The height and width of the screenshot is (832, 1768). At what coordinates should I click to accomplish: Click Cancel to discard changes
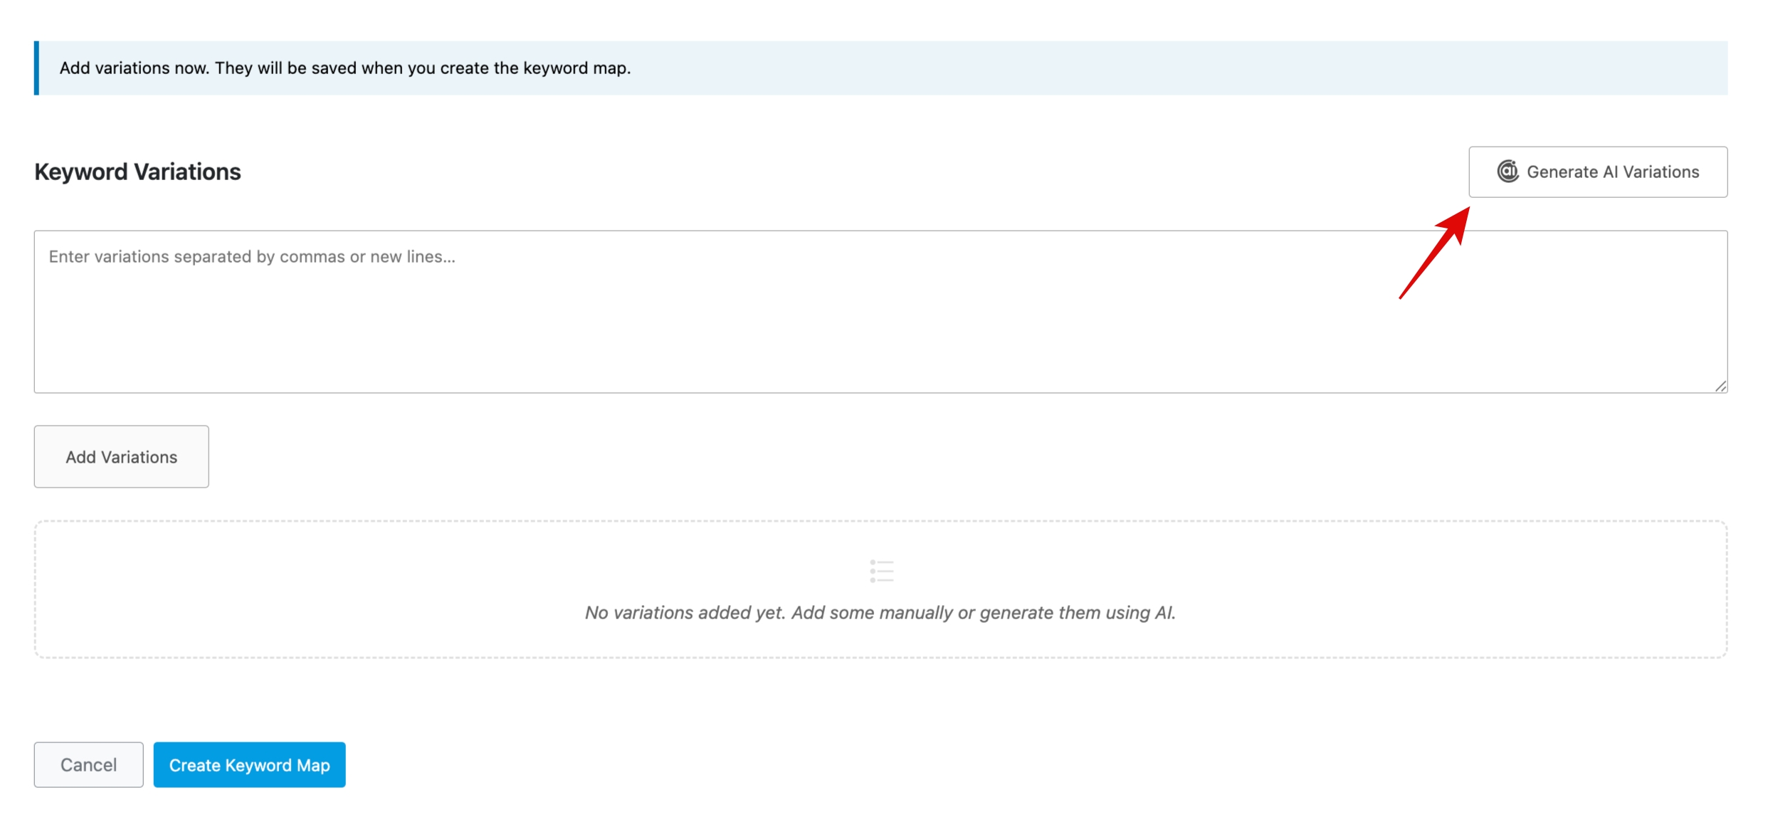(88, 764)
